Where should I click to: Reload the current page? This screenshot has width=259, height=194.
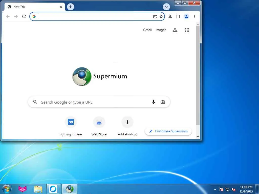24,16
